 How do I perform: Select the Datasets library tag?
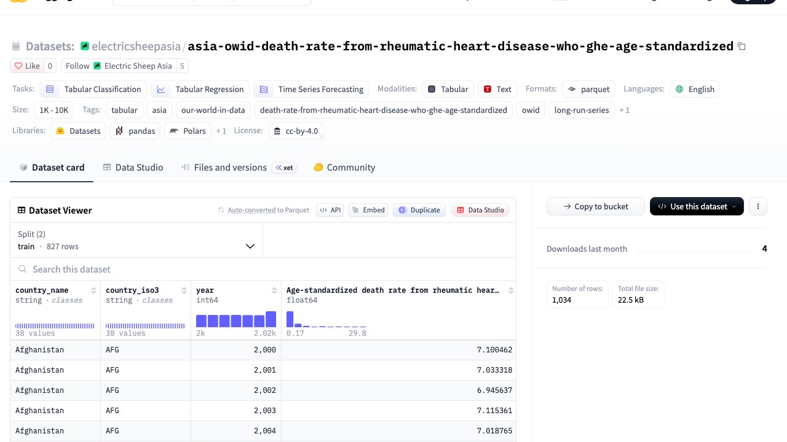pos(78,131)
